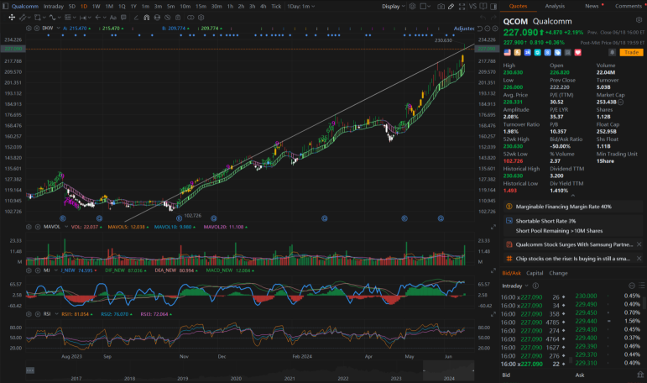
Task: Select the 1W timeframe
Action: [97, 6]
